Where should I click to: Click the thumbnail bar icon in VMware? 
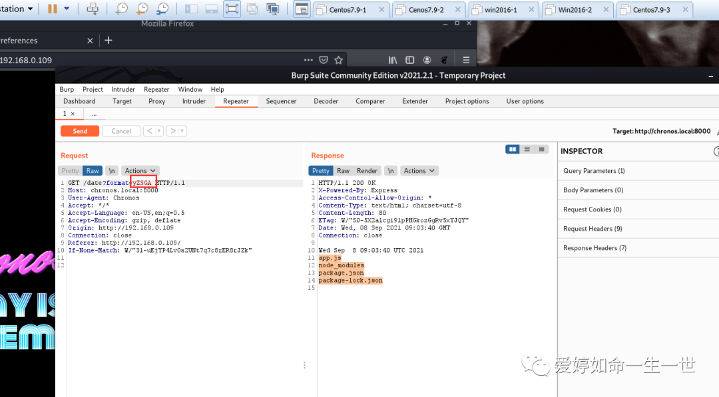pyautogui.click(x=212, y=9)
